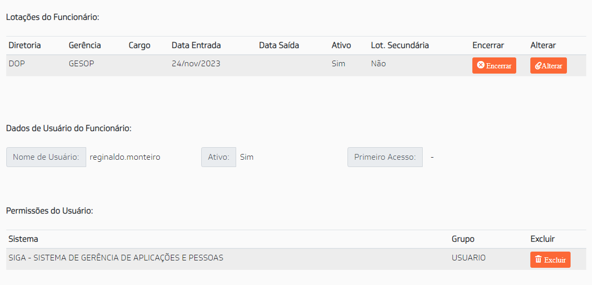This screenshot has height=285, width=592.
Task: Click the paperclip icon on Alterar
Action: [x=538, y=66]
